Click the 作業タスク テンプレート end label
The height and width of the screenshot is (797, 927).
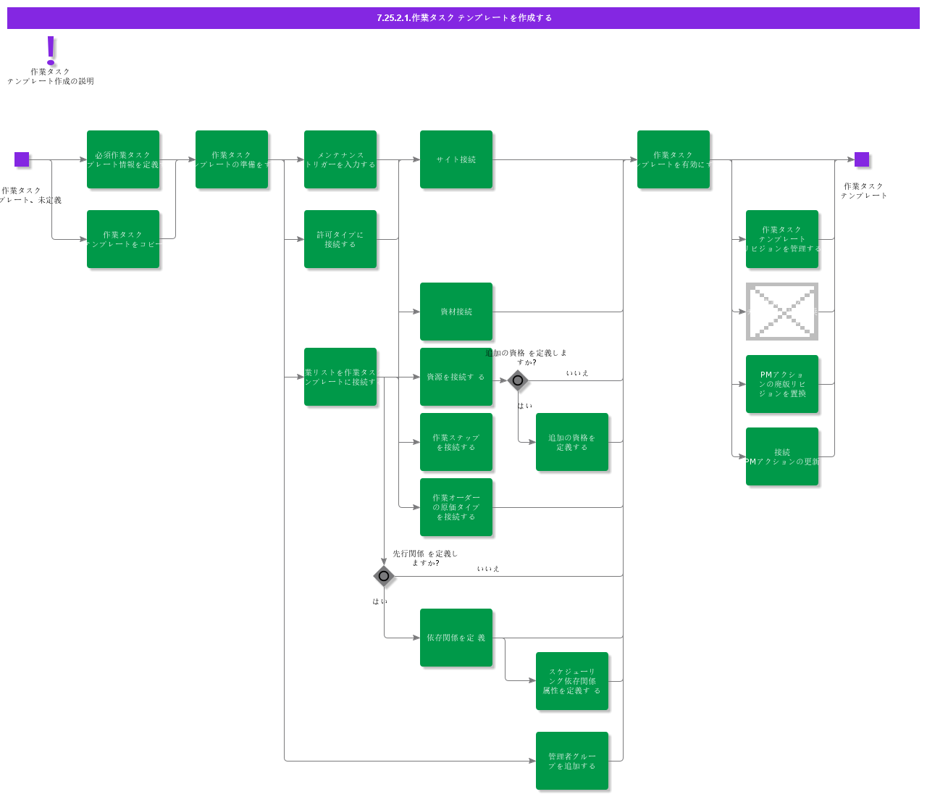coord(864,191)
